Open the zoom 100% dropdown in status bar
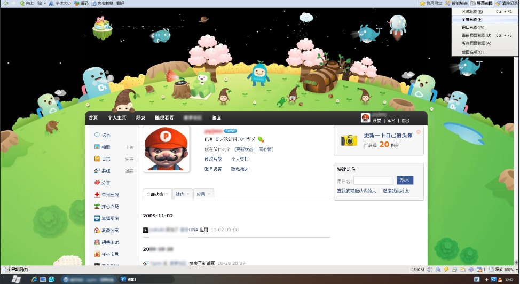 click(517, 270)
